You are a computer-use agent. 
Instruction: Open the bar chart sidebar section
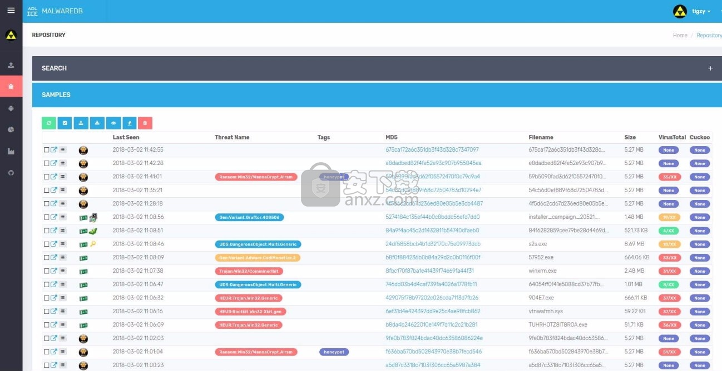tap(11, 151)
